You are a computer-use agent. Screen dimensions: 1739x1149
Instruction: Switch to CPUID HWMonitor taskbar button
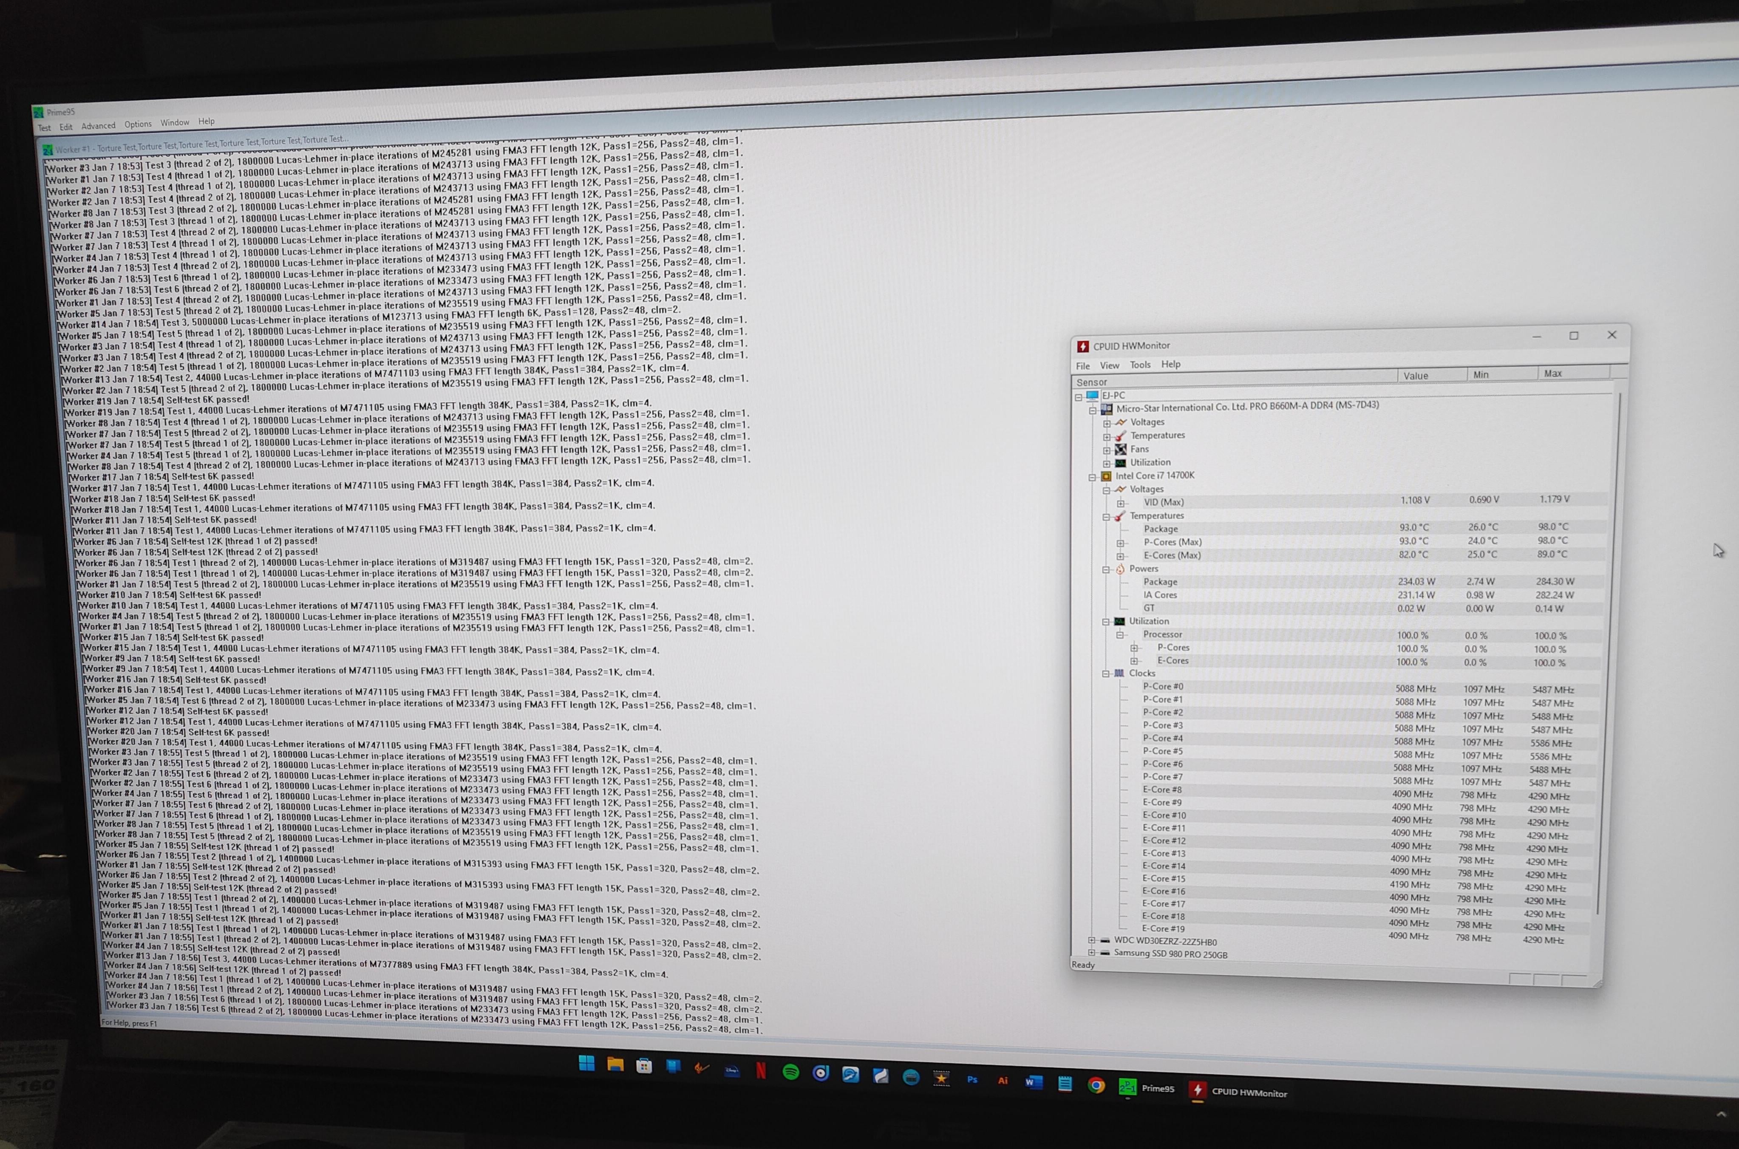tap(1238, 1092)
